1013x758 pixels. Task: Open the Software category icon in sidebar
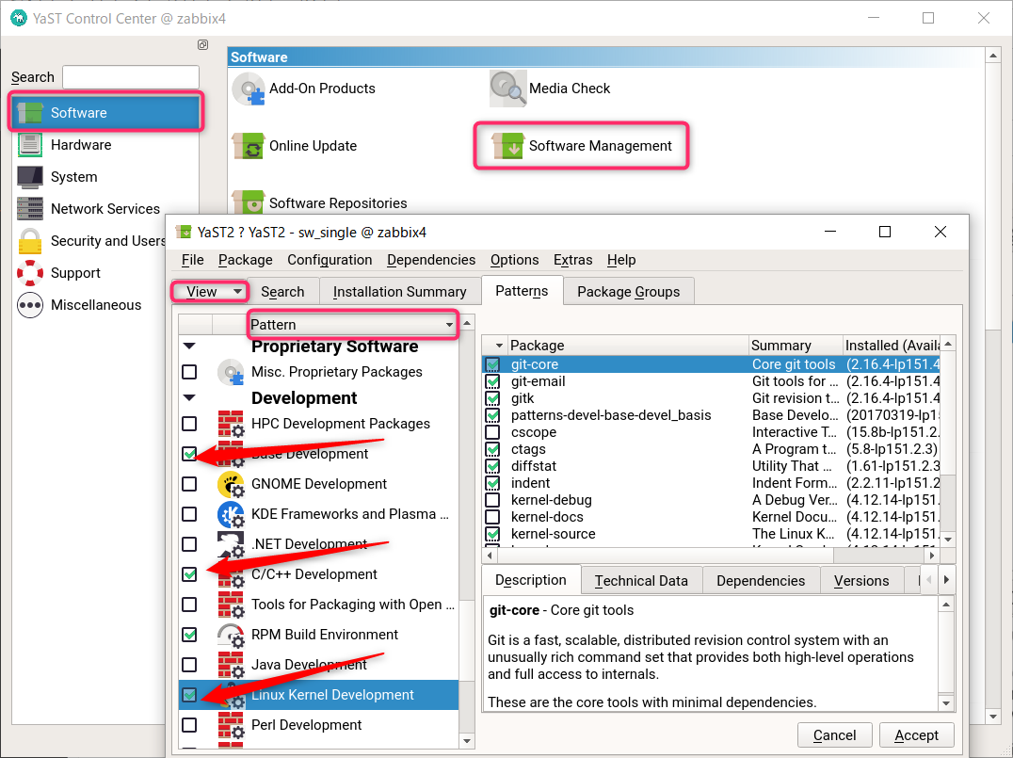[x=30, y=112]
